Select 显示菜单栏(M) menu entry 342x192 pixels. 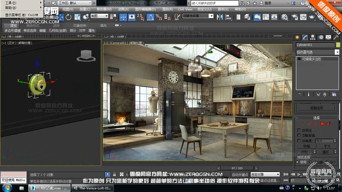pos(21,15)
